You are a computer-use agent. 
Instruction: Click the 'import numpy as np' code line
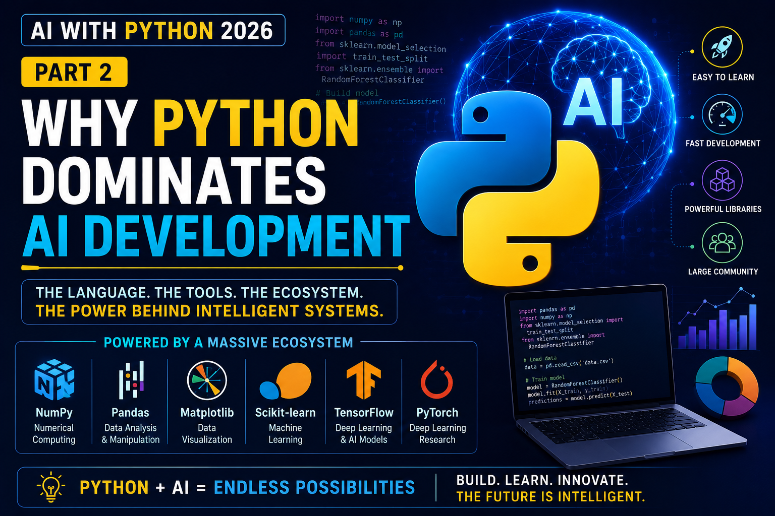click(358, 20)
